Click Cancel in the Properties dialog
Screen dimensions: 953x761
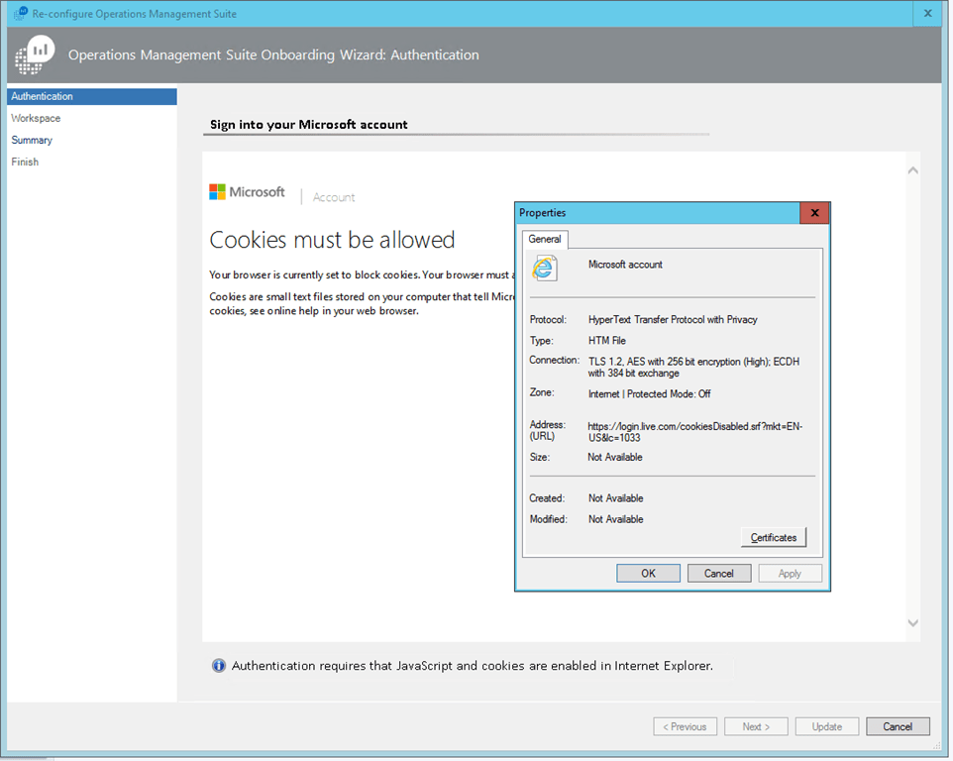pyautogui.click(x=719, y=573)
